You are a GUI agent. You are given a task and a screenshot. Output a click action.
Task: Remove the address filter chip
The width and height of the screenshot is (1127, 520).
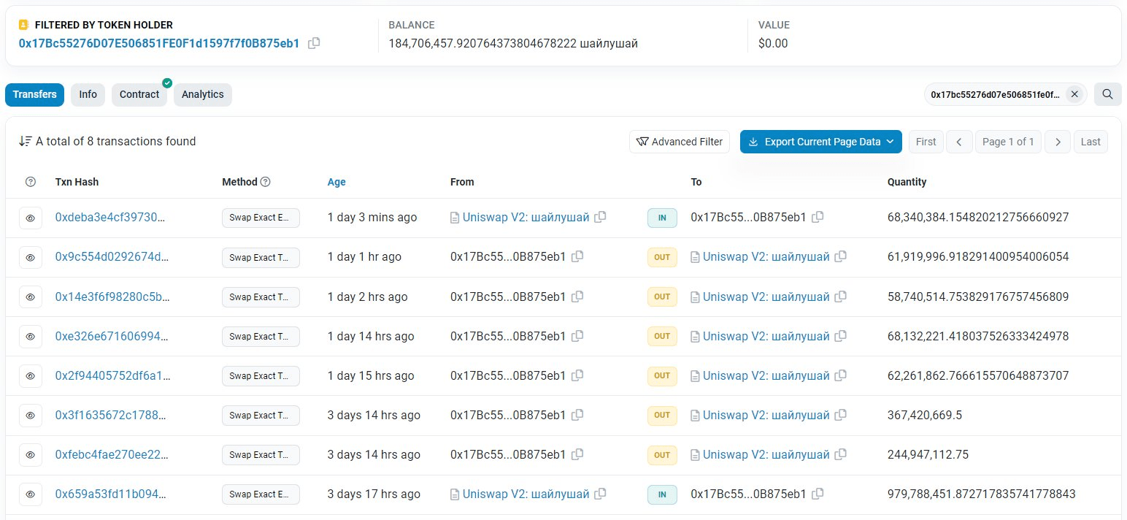coord(1074,94)
